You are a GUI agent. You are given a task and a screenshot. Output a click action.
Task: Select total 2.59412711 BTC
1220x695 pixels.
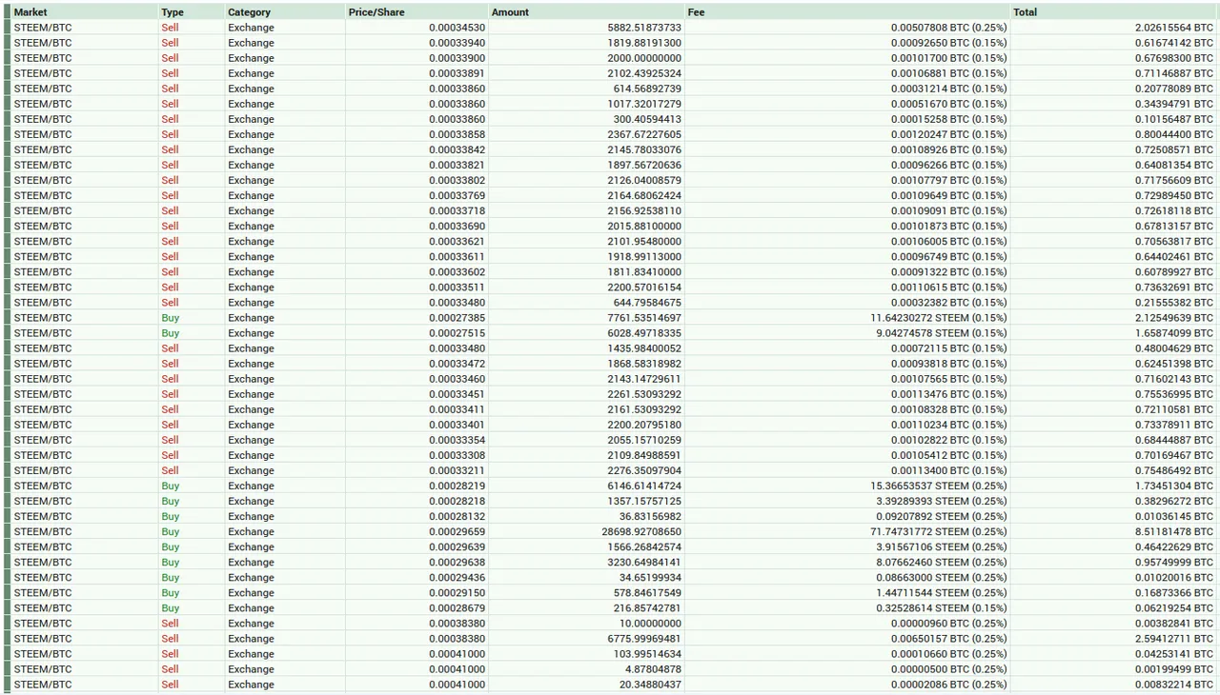1174,639
